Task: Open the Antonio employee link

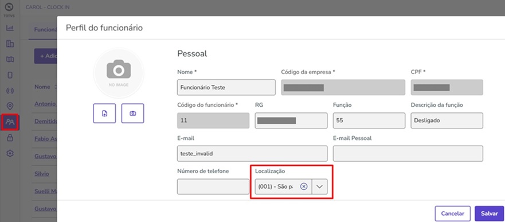Action: pos(45,104)
